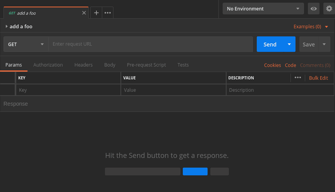Expand the 'add a foo' request description
This screenshot has width=335, height=192.
(x=7, y=26)
